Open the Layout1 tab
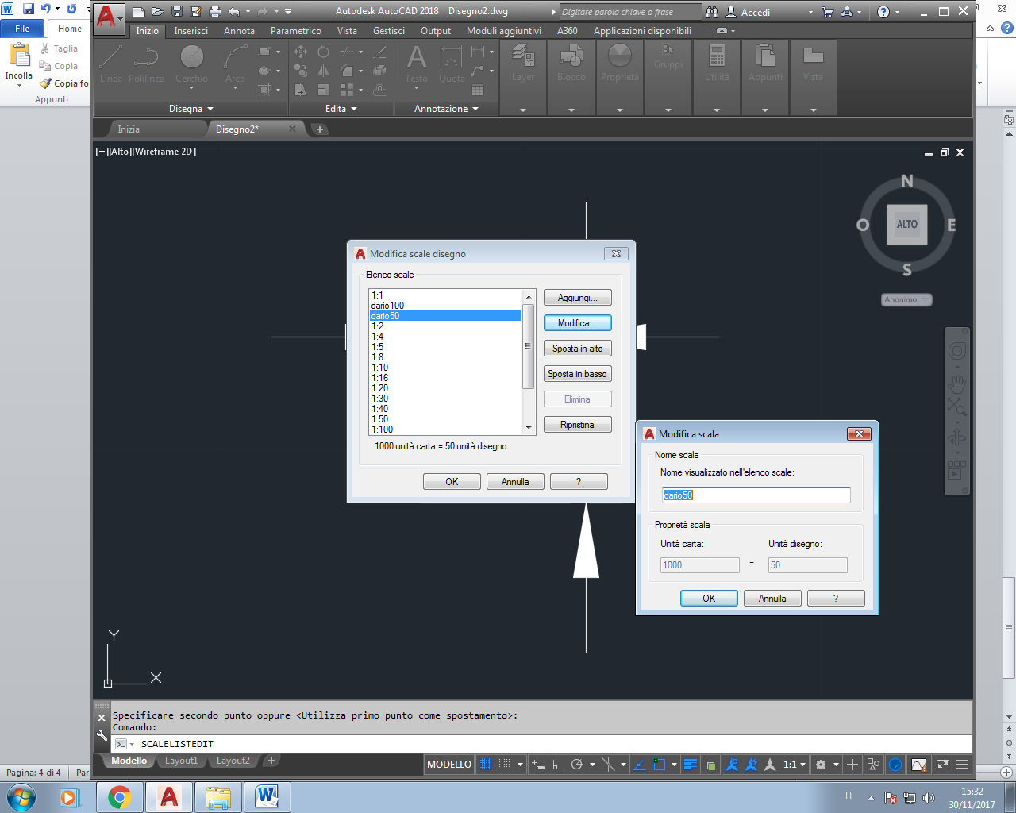The height and width of the screenshot is (813, 1016). tap(181, 761)
